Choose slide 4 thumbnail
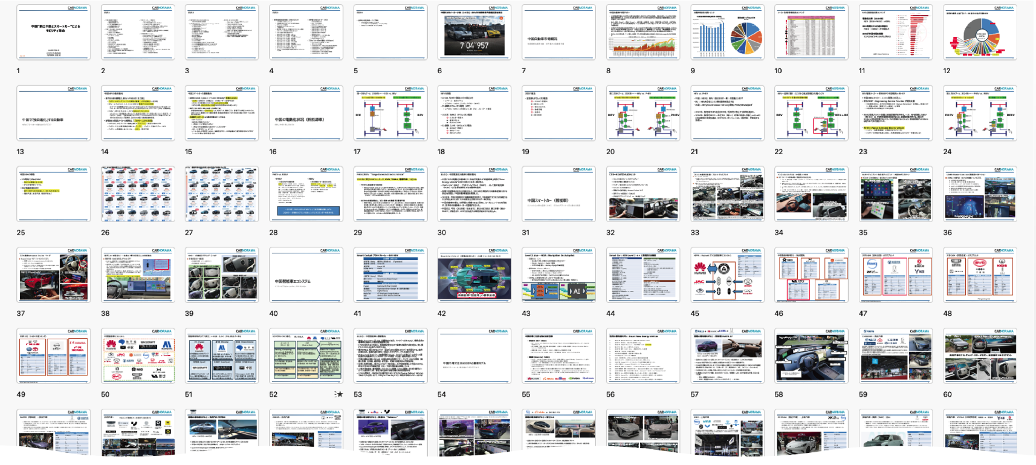 [x=306, y=32]
